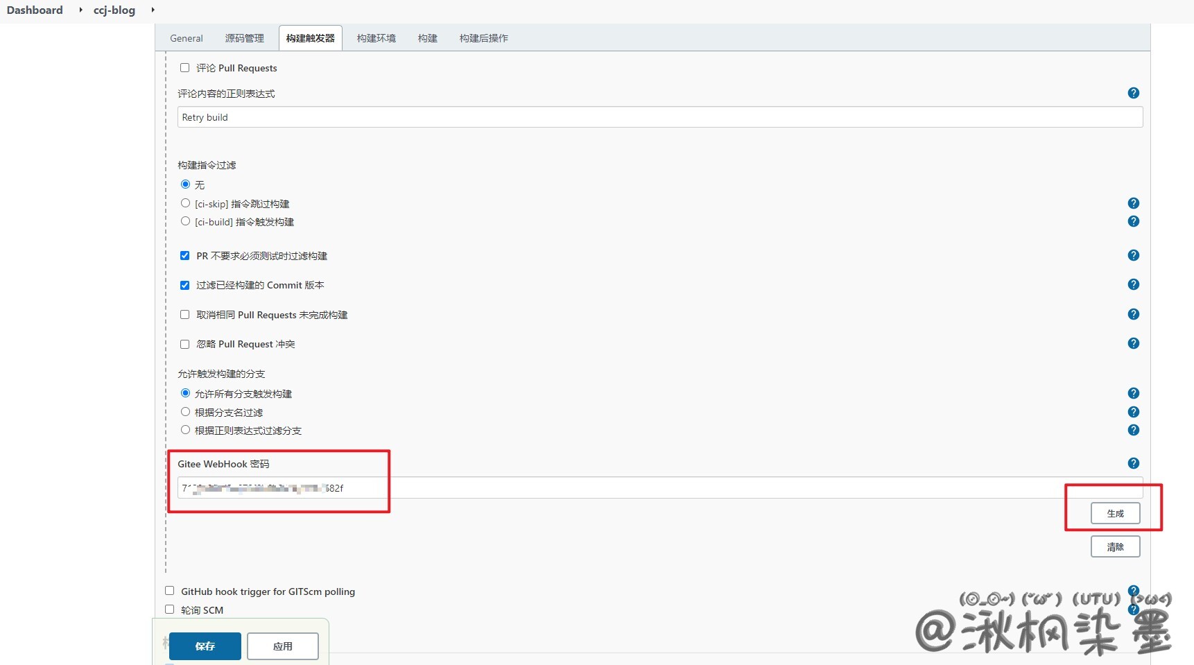Select [ci-skip] 指令跳过构建 radio option

pos(185,203)
